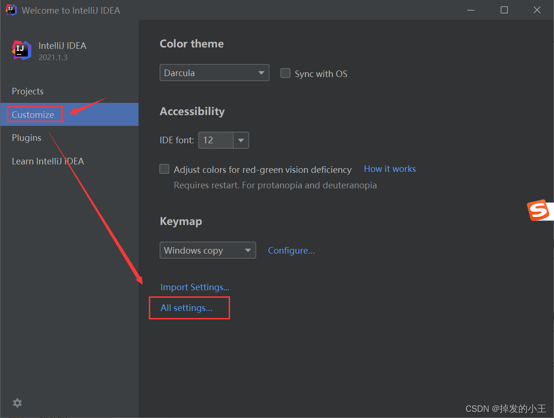This screenshot has height=418, width=554.
Task: Open the Projects tab
Action: pyautogui.click(x=69, y=91)
